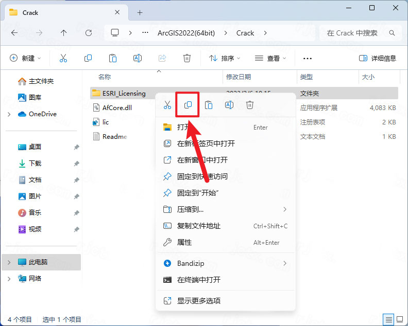Expand the 压缩到... submenu
The image size is (408, 326).
285,209
